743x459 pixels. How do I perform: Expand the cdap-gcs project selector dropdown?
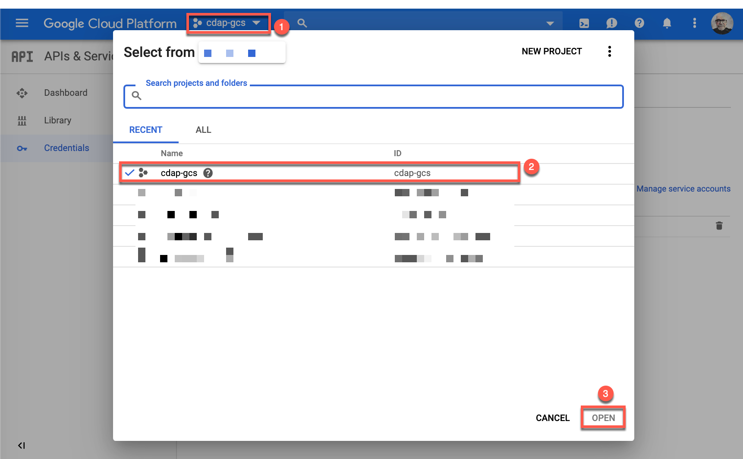point(228,23)
